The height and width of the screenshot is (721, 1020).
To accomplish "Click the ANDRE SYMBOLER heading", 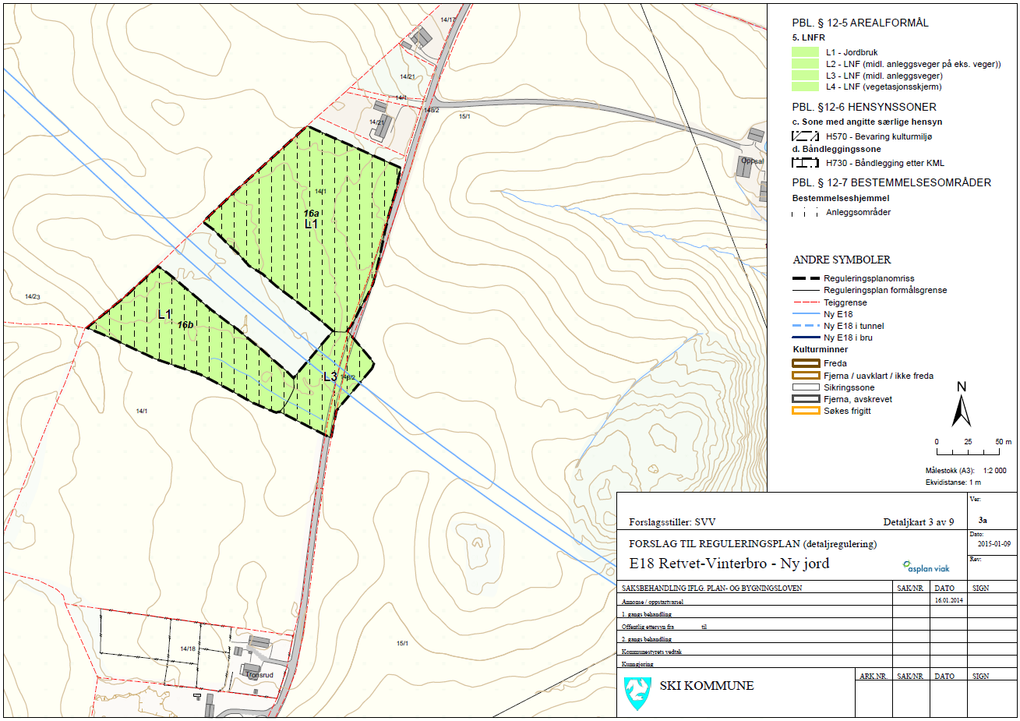I will coord(842,260).
